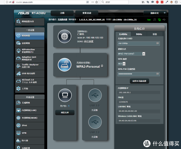The height and width of the screenshot is (149, 181).
Task: Click the view client list button
Action: point(65,113)
